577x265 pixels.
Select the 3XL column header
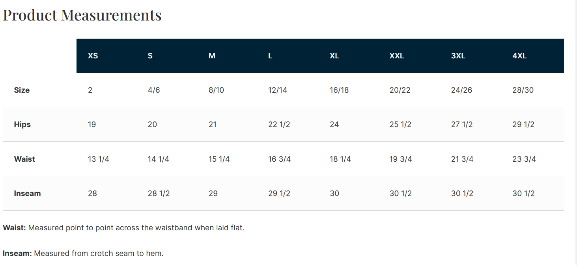[458, 56]
